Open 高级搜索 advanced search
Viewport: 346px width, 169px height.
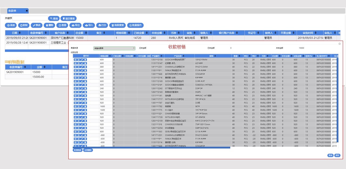(117, 25)
